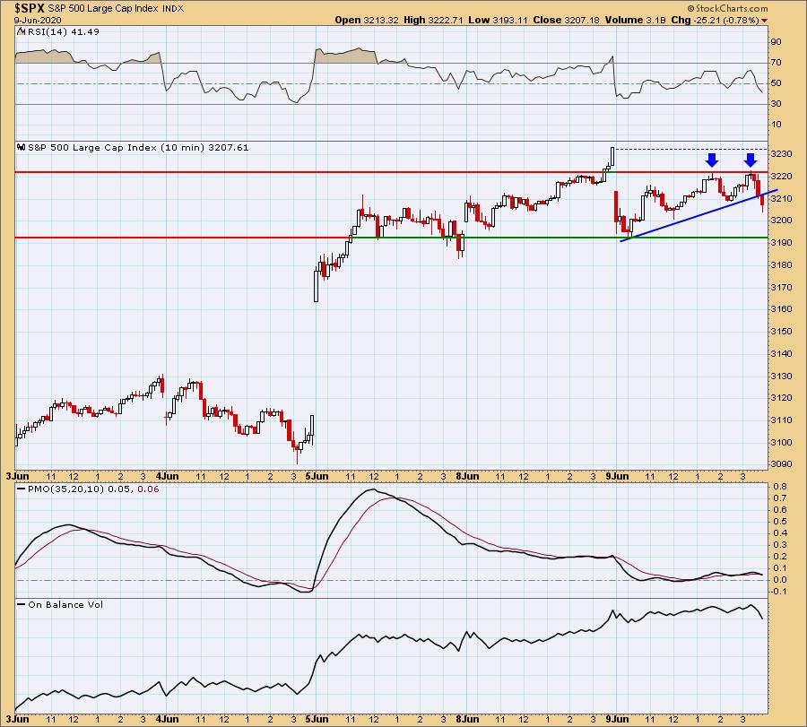Click the On Balance Vol legend line marker

pos(22,604)
